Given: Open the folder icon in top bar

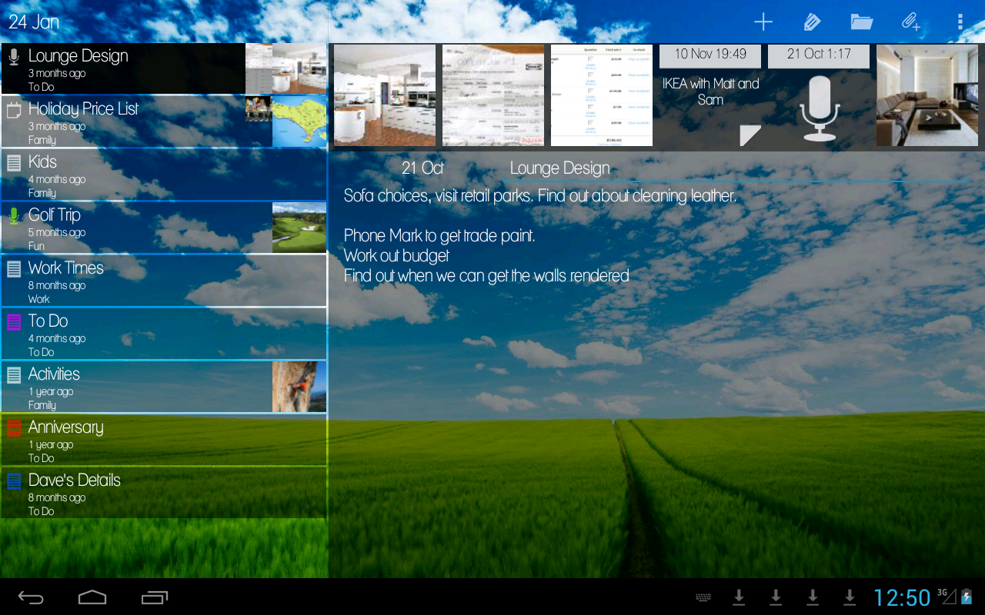Looking at the screenshot, I should pyautogui.click(x=861, y=22).
